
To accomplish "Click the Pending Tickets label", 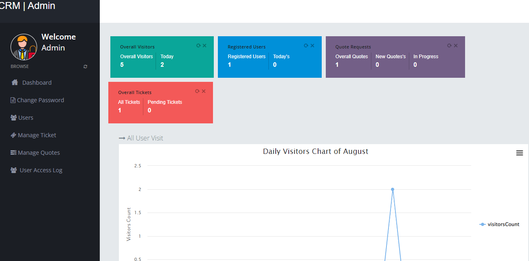I will (165, 102).
